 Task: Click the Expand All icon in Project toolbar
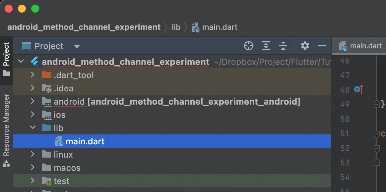point(266,46)
